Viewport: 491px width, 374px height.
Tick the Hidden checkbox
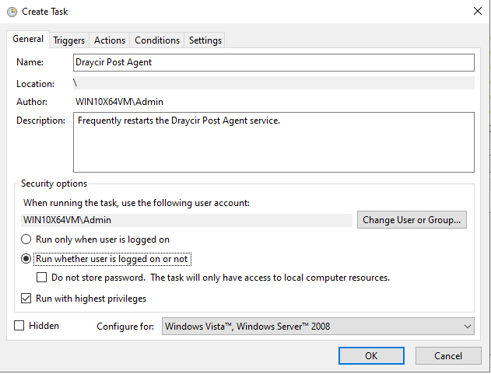click(19, 326)
